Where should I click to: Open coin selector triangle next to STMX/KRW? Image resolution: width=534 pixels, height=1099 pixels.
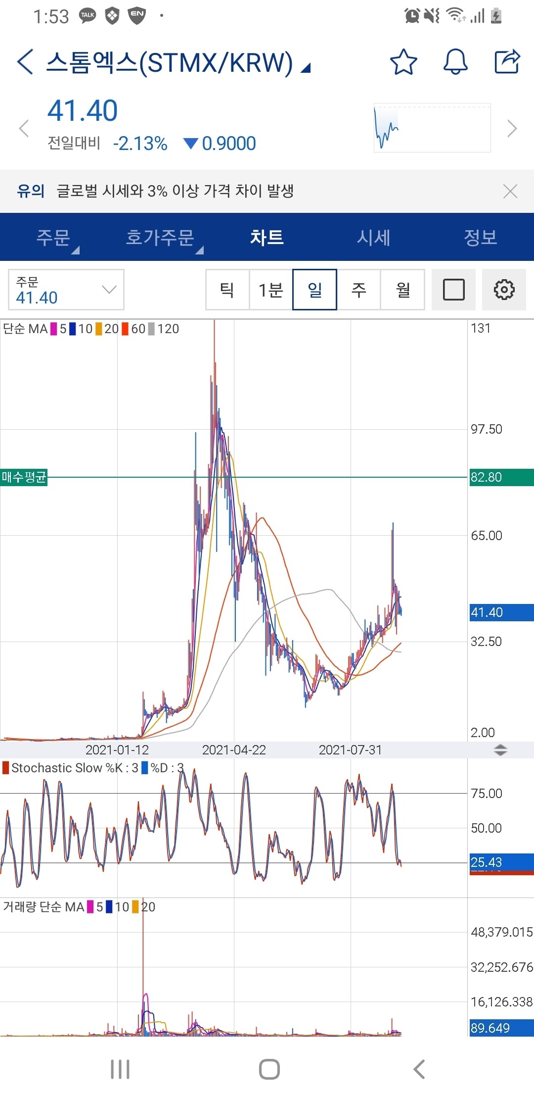tap(306, 68)
